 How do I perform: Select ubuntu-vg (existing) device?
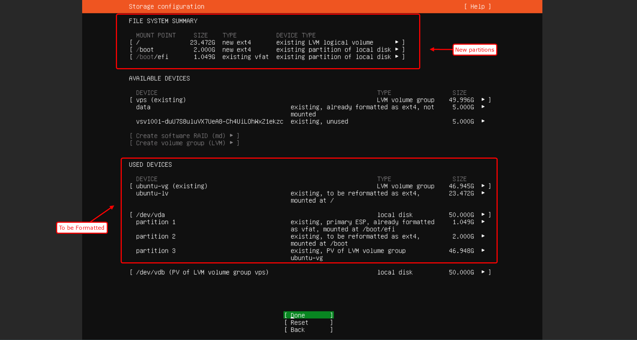[x=172, y=186]
